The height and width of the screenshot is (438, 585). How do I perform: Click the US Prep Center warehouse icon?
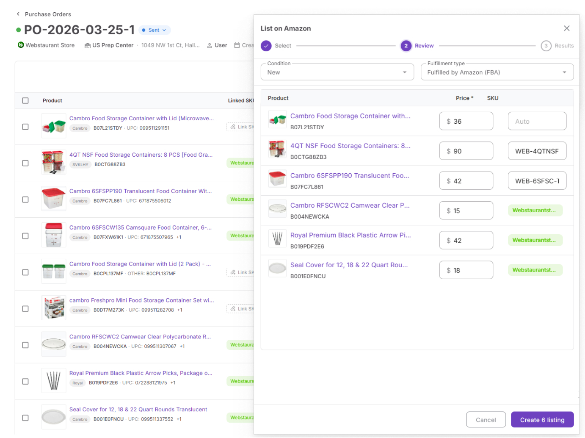click(x=87, y=45)
